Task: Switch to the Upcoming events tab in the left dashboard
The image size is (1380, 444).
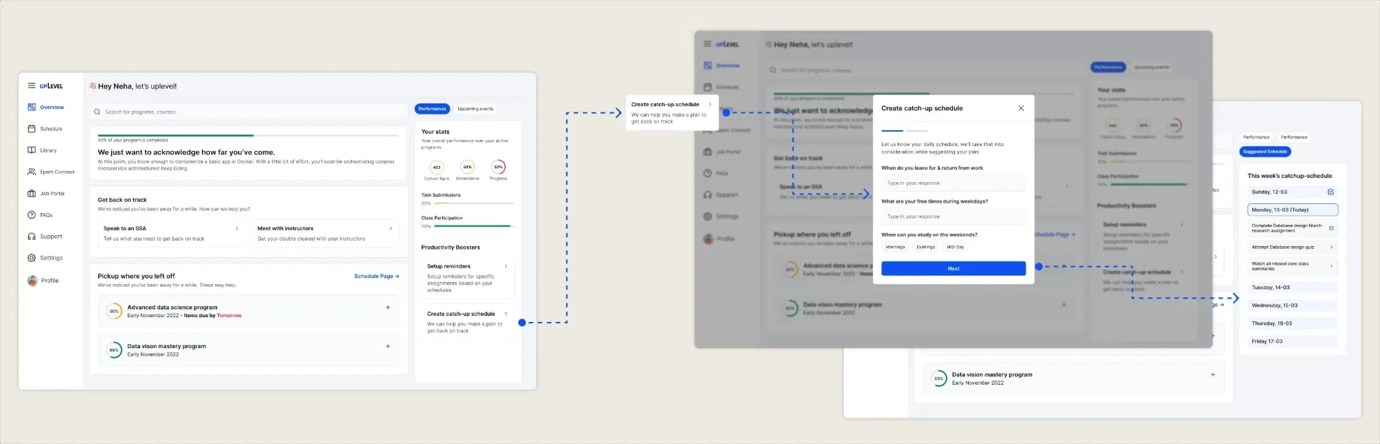Action: tap(475, 109)
